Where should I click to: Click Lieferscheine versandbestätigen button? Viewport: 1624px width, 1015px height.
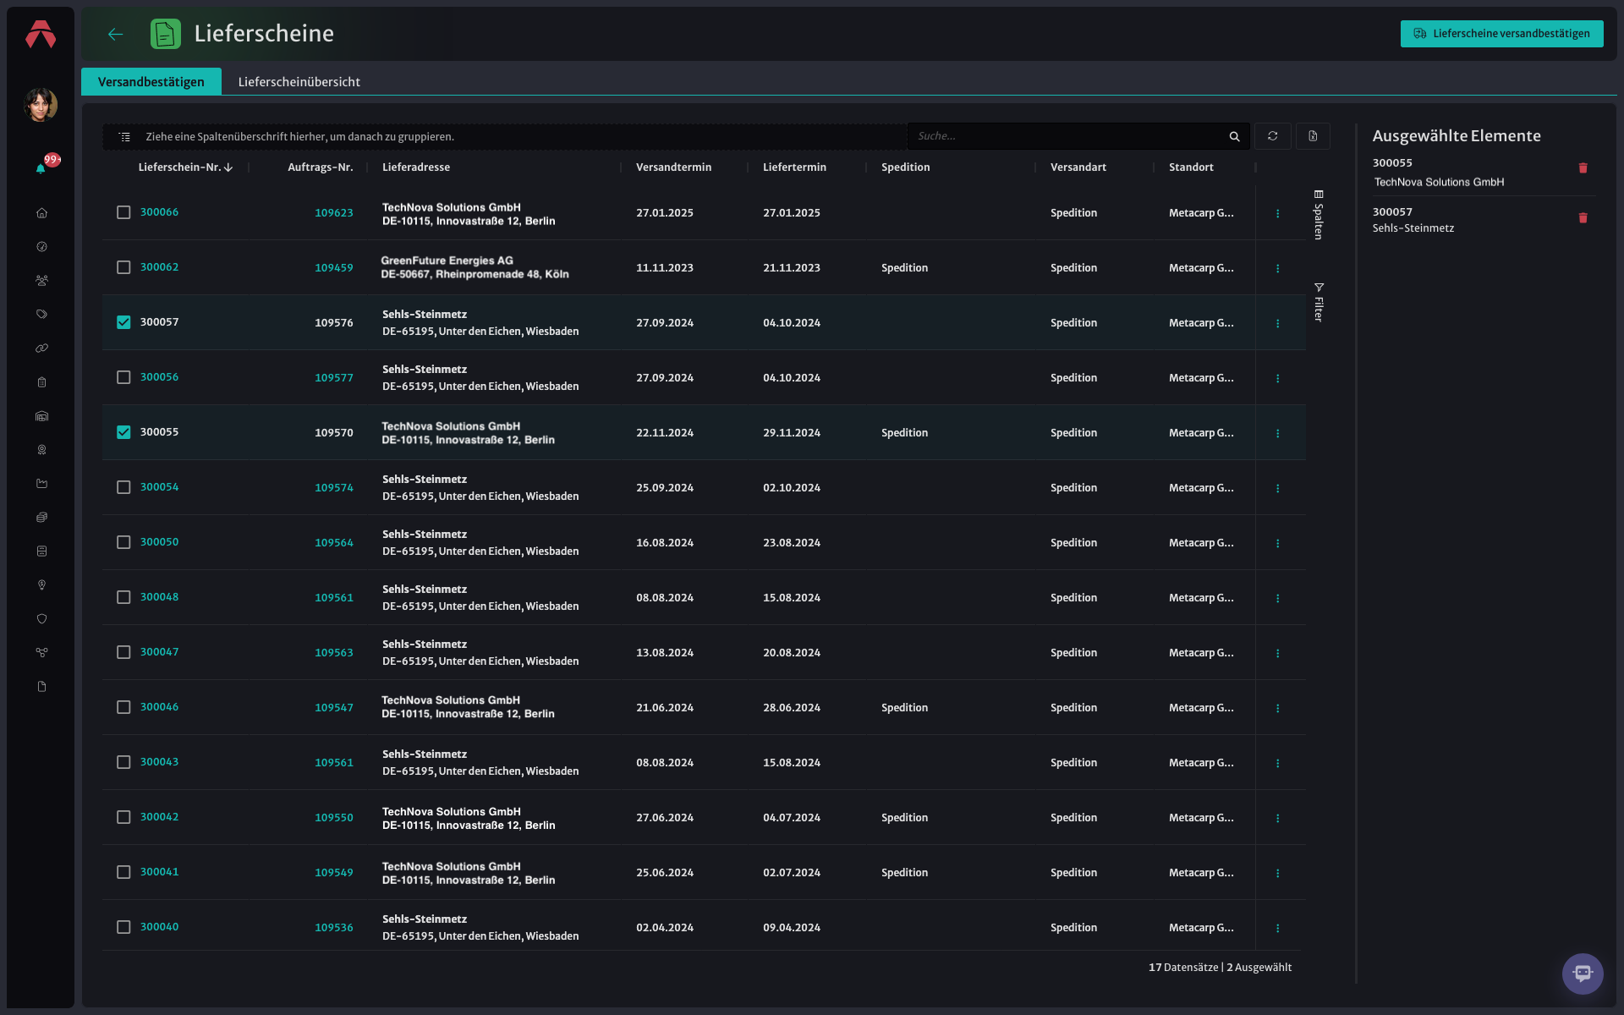pyautogui.click(x=1501, y=34)
